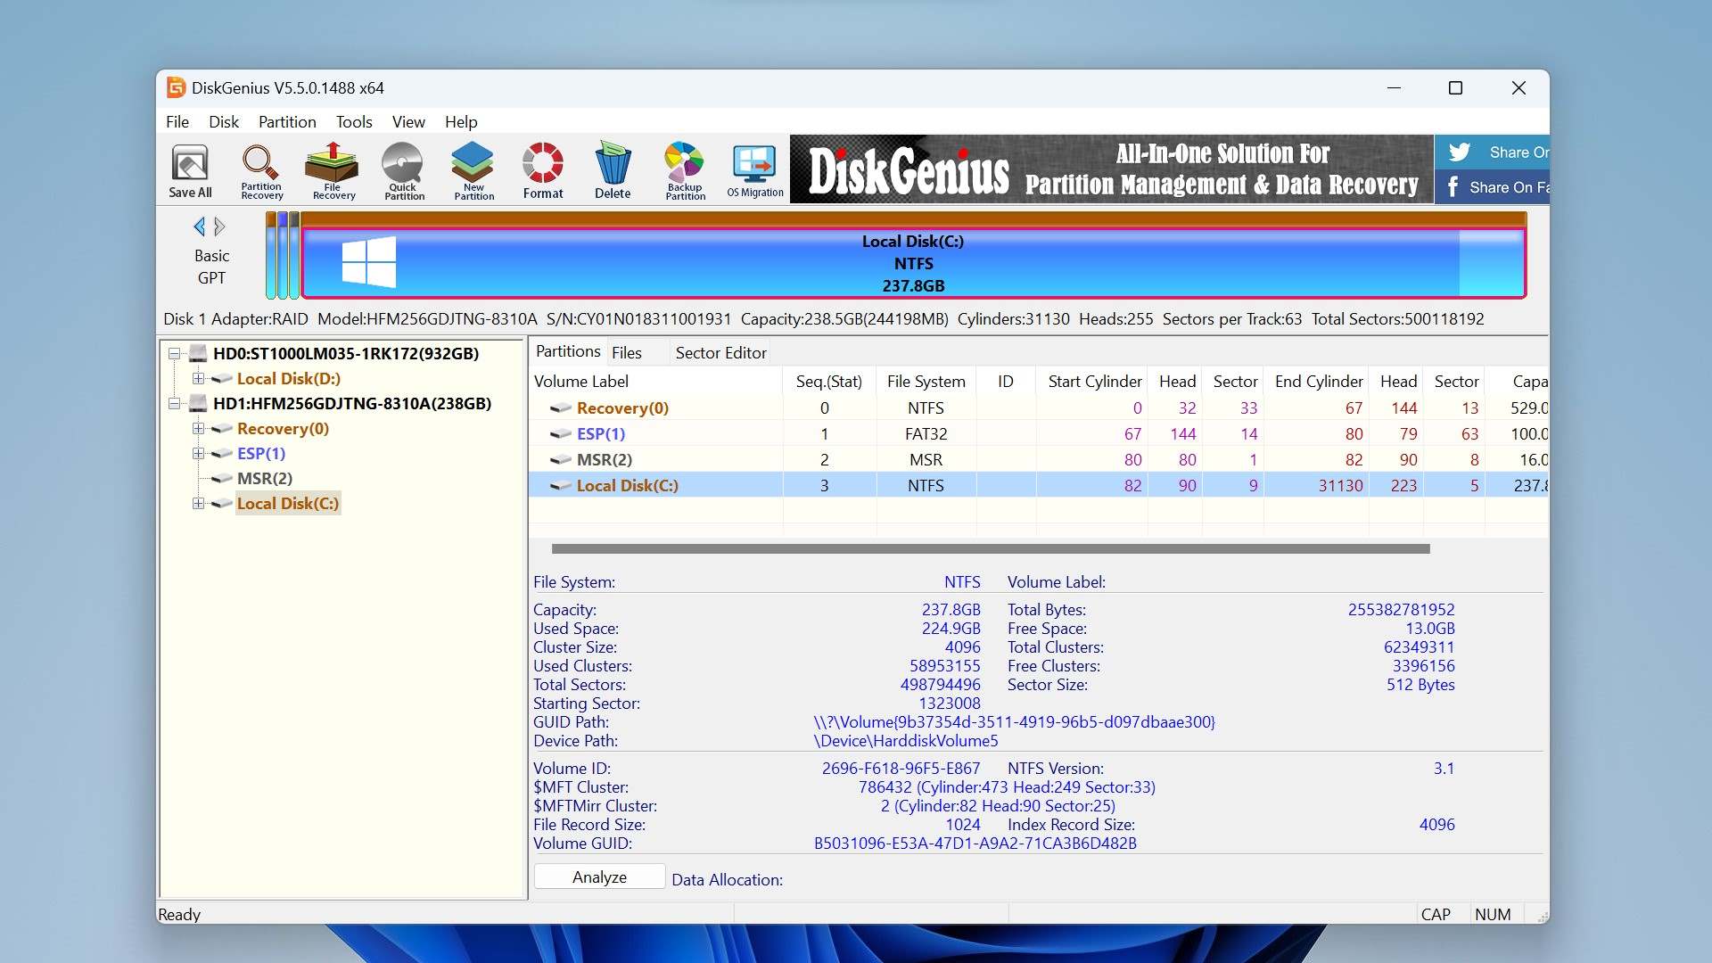
Task: Expand the Recovery(0) tree node
Action: point(198,429)
